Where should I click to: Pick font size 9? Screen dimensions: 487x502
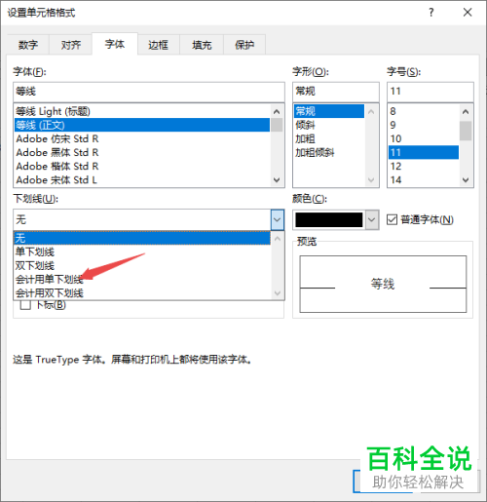tap(424, 125)
